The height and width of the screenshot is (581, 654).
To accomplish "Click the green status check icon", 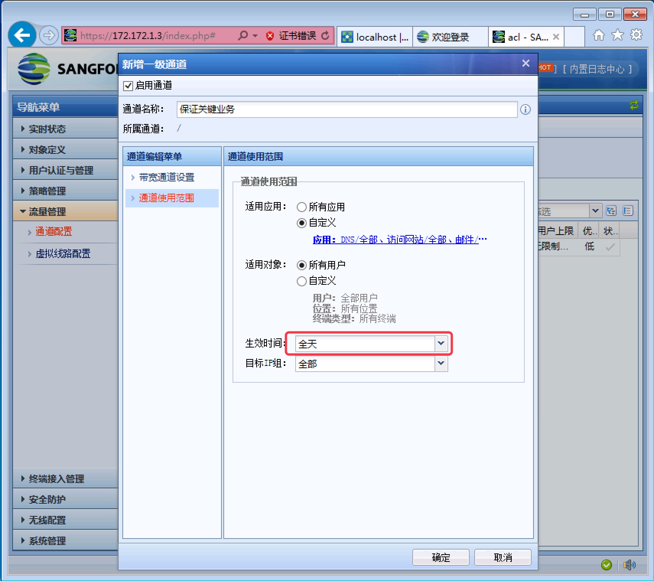I will [x=607, y=565].
